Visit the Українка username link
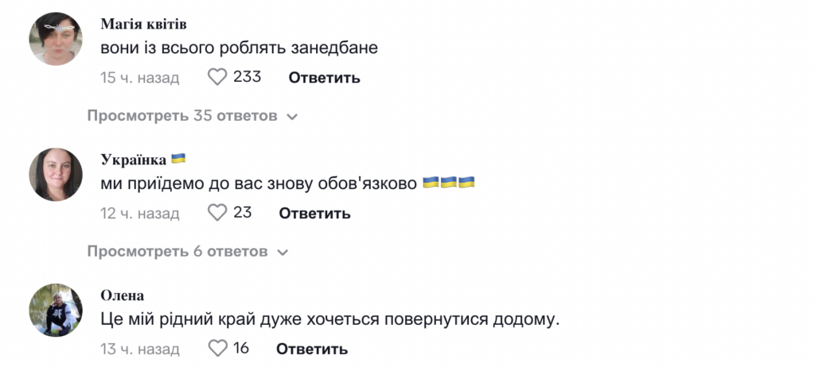 pos(134,159)
